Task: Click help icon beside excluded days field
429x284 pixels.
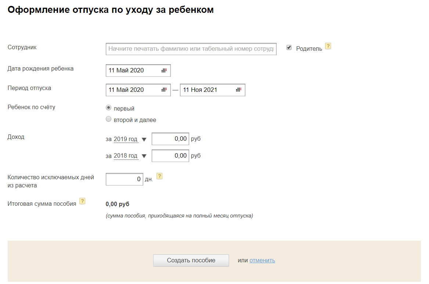Action: [x=159, y=176]
